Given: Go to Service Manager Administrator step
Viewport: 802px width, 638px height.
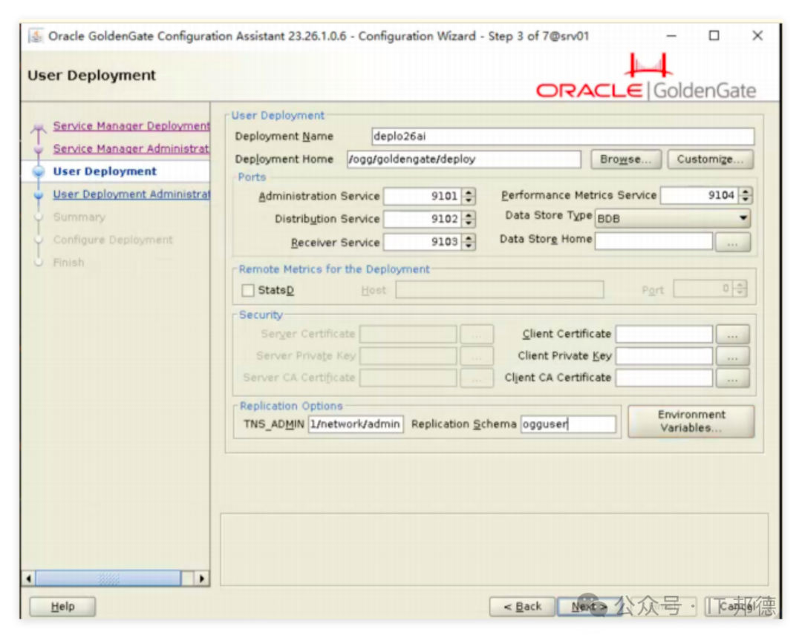Looking at the screenshot, I should point(131,148).
